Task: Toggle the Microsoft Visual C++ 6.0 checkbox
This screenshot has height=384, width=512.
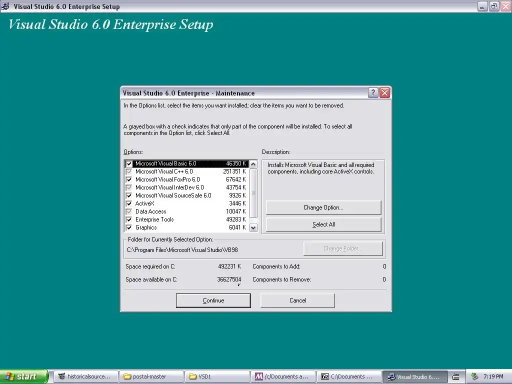Action: pyautogui.click(x=129, y=171)
